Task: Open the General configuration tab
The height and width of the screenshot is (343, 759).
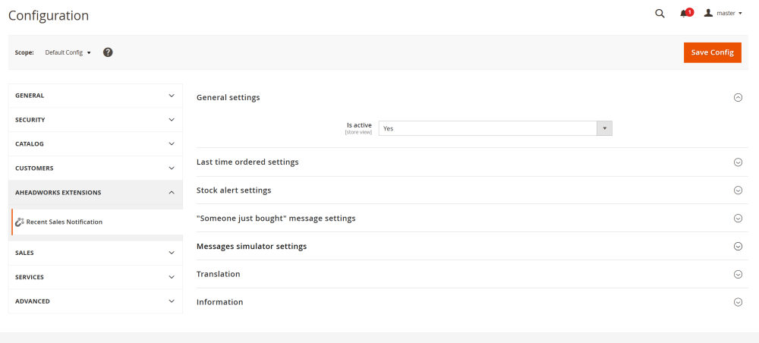Action: point(95,96)
